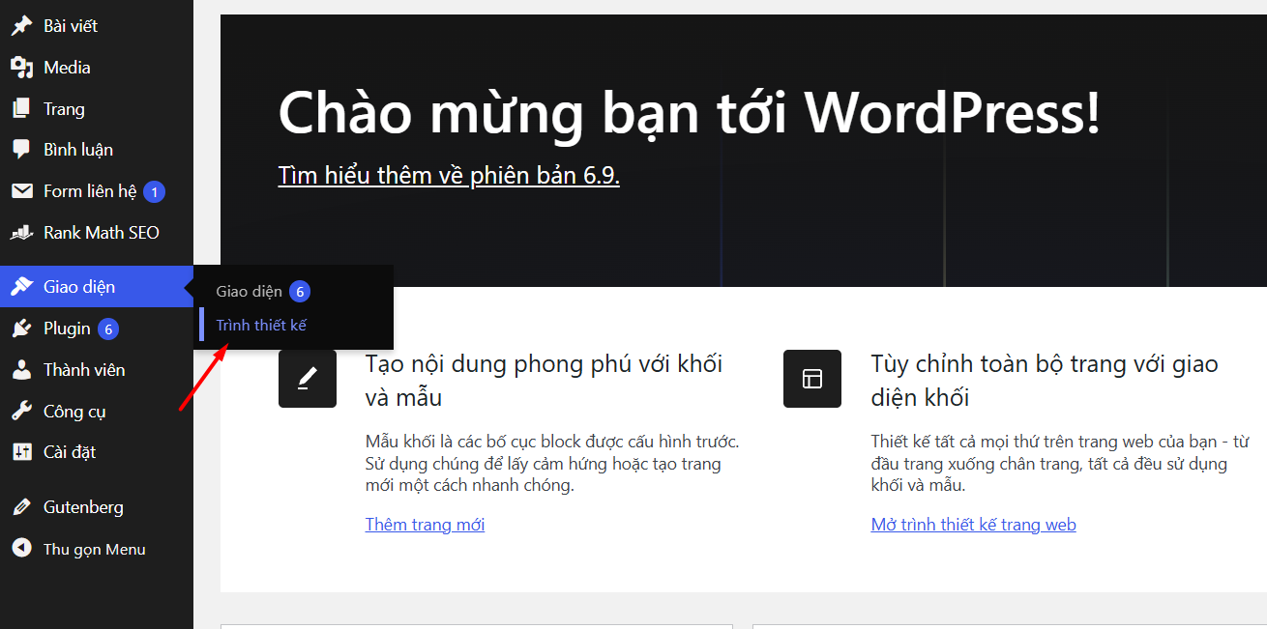Viewport: 1267px width, 629px height.
Task: Click the Trang pages icon
Action: pyautogui.click(x=20, y=108)
